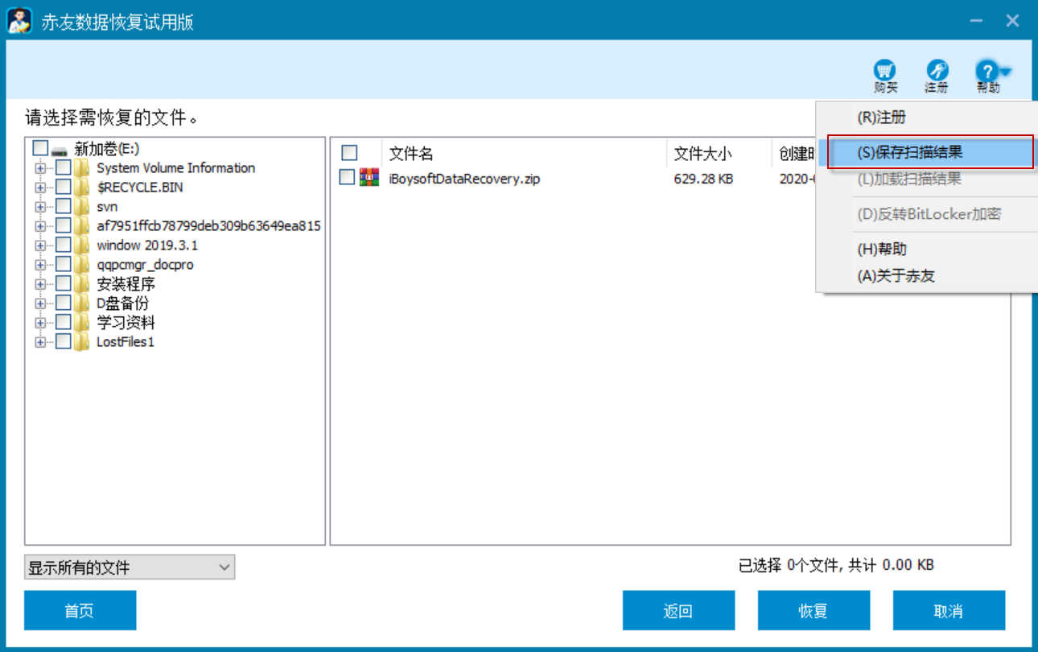Select the 安装程序 tree label
Viewport: 1038px width, 652px height.
coord(126,284)
